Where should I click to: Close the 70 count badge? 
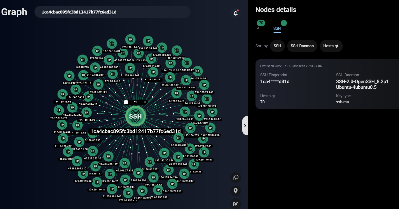(145, 102)
